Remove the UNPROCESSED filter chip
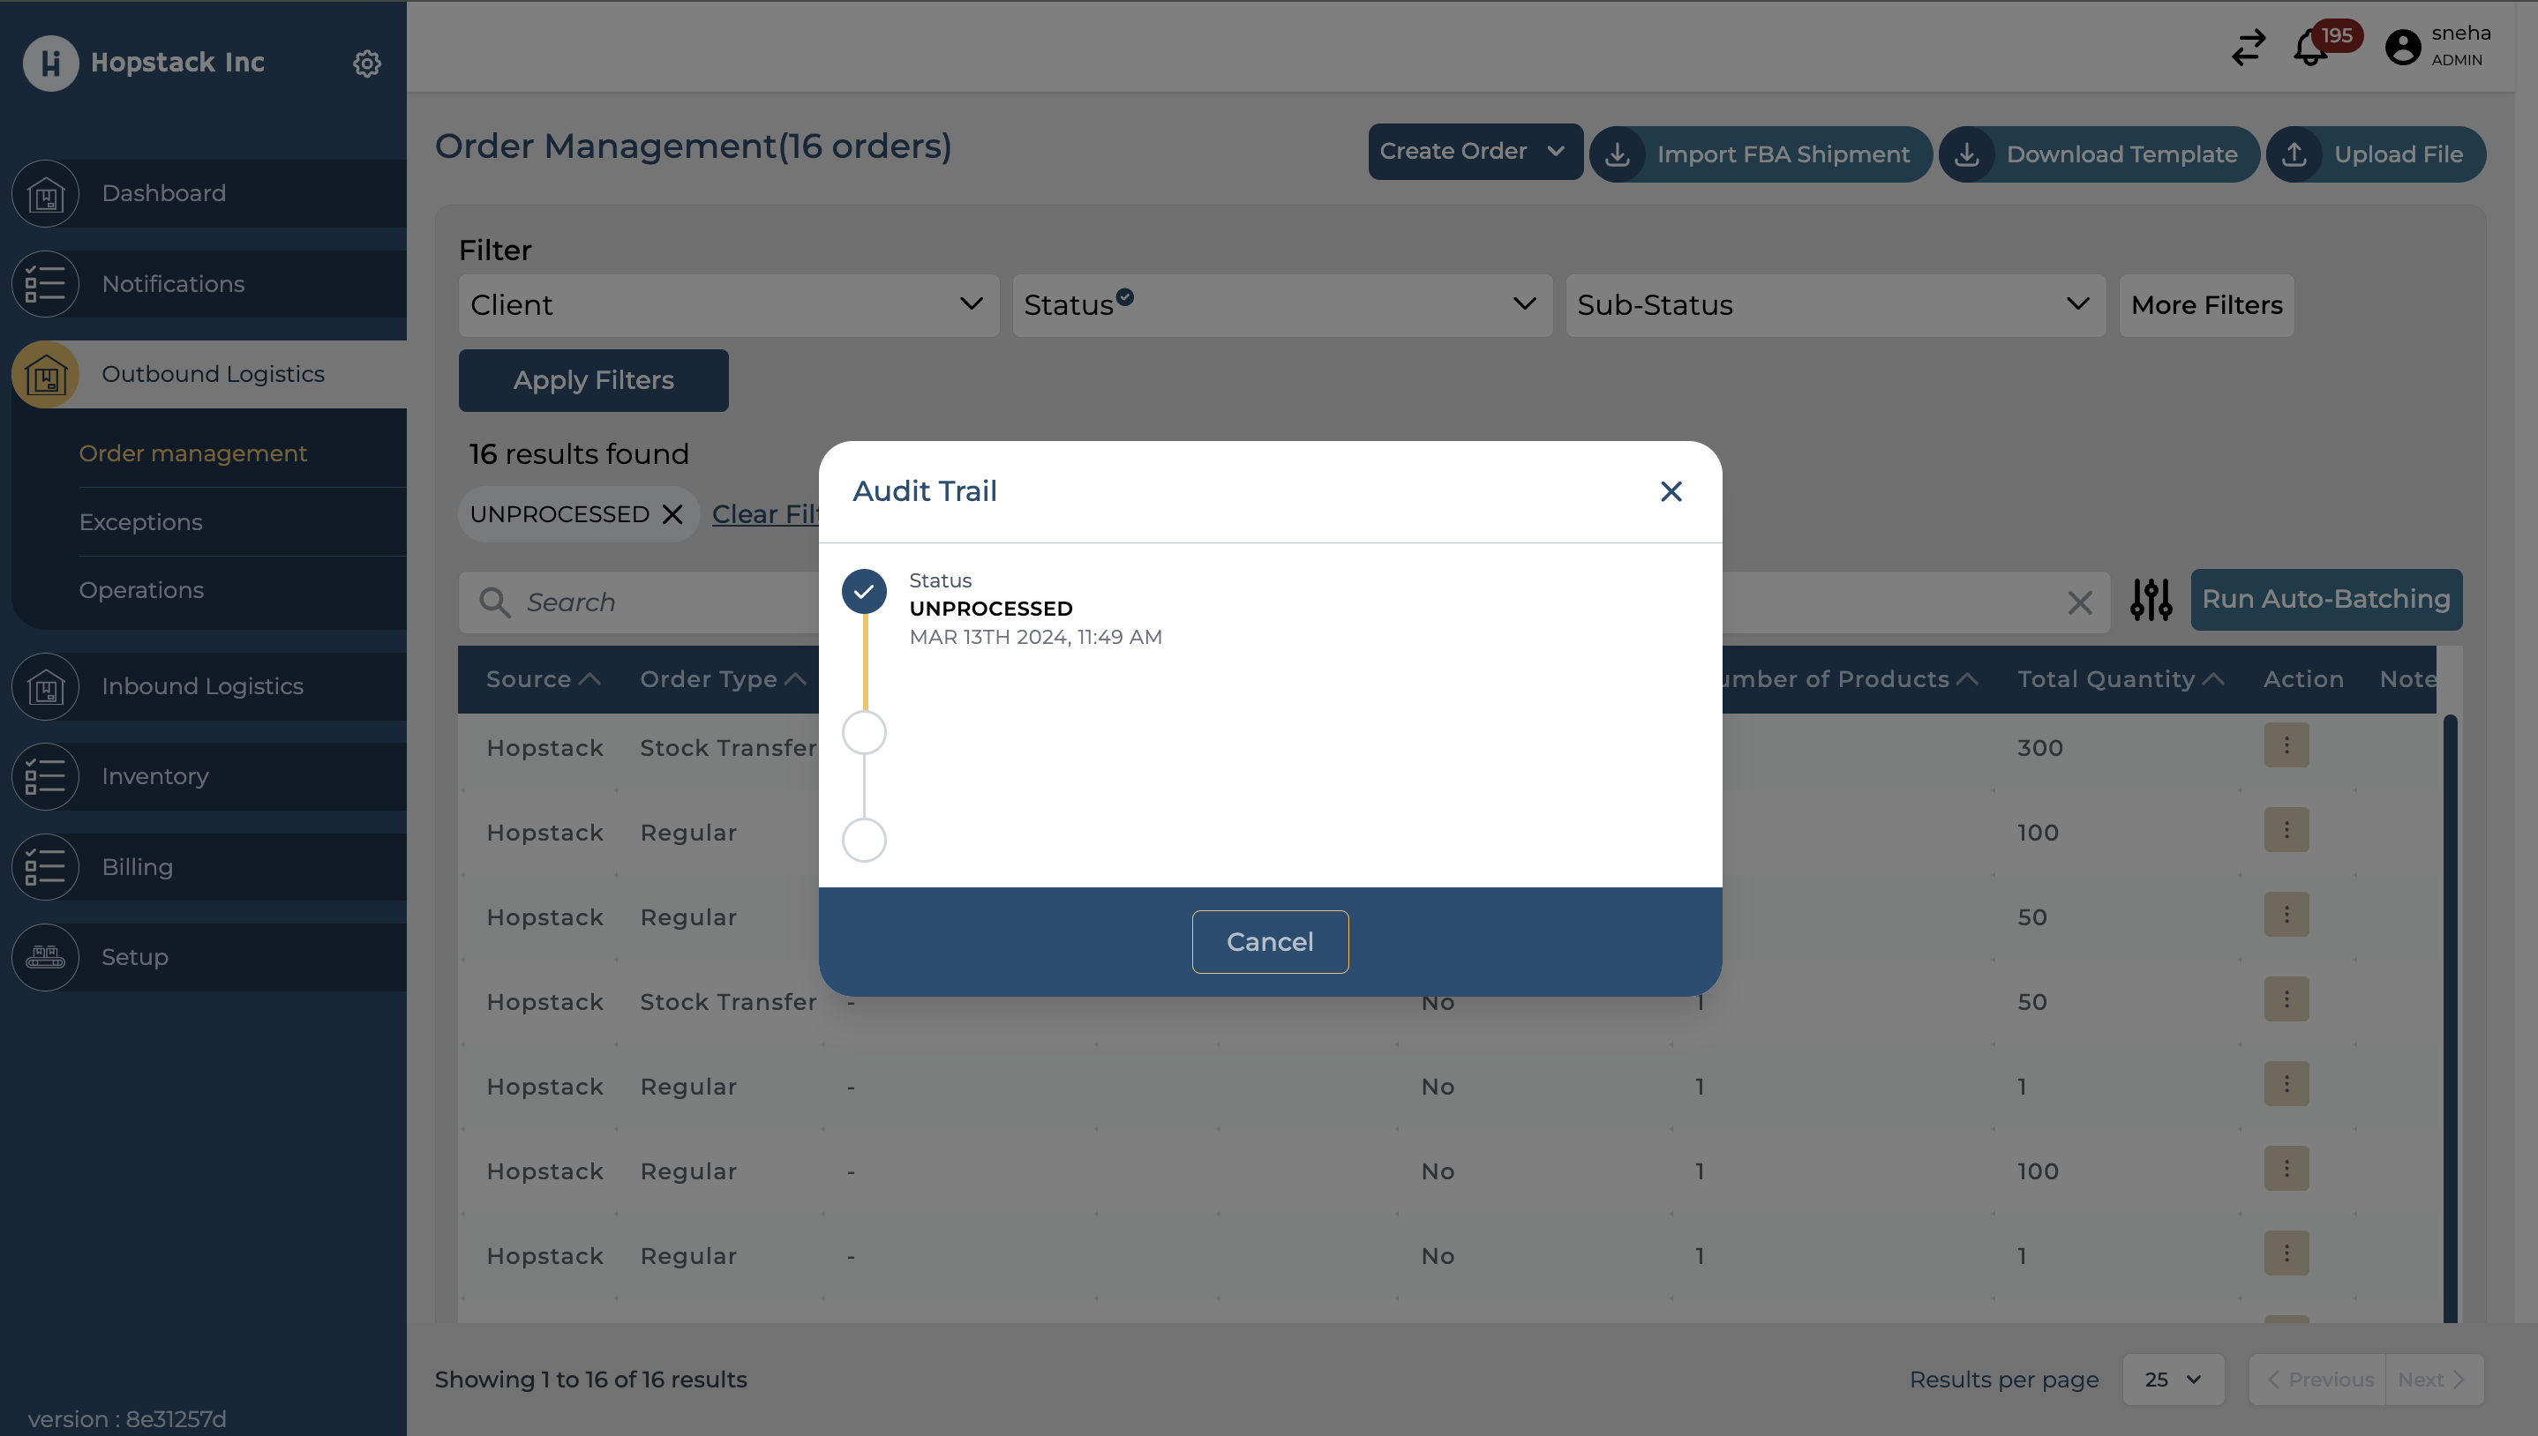This screenshot has height=1436, width=2538. [672, 514]
